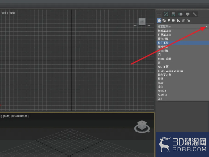The width and height of the screenshot is (209, 157).
Task: Click the ViewCube in the perspective viewport
Action: 142,125
